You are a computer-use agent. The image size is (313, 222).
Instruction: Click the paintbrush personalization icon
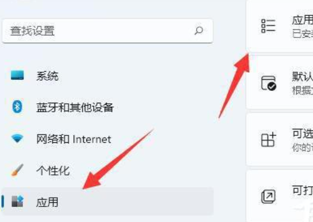(17, 170)
